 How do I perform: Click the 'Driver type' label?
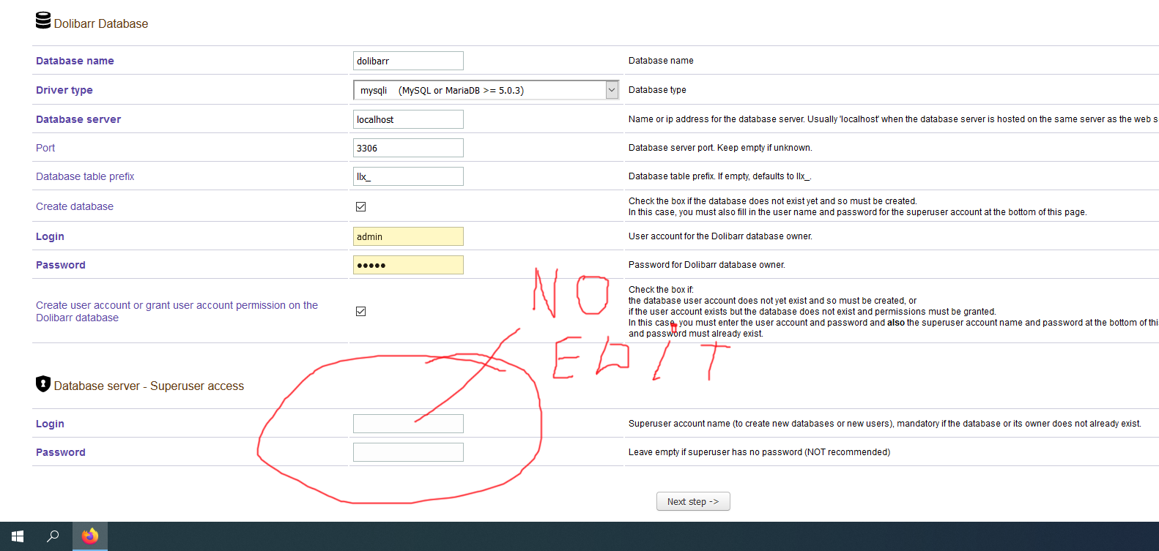(x=64, y=90)
